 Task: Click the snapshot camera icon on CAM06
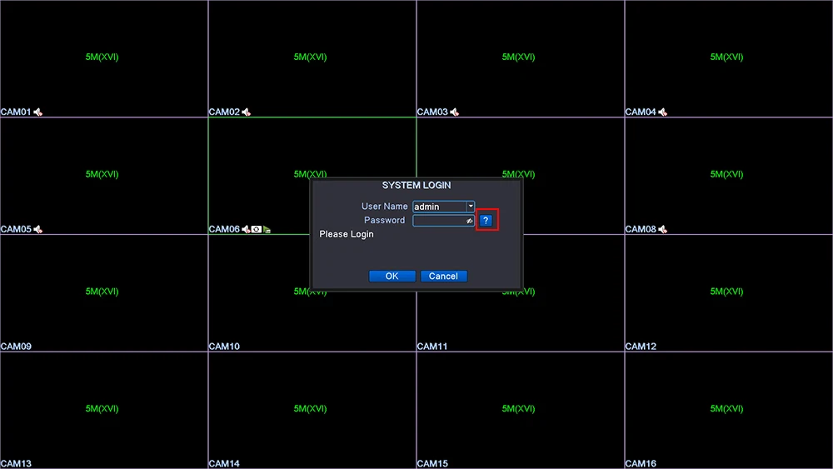point(257,229)
